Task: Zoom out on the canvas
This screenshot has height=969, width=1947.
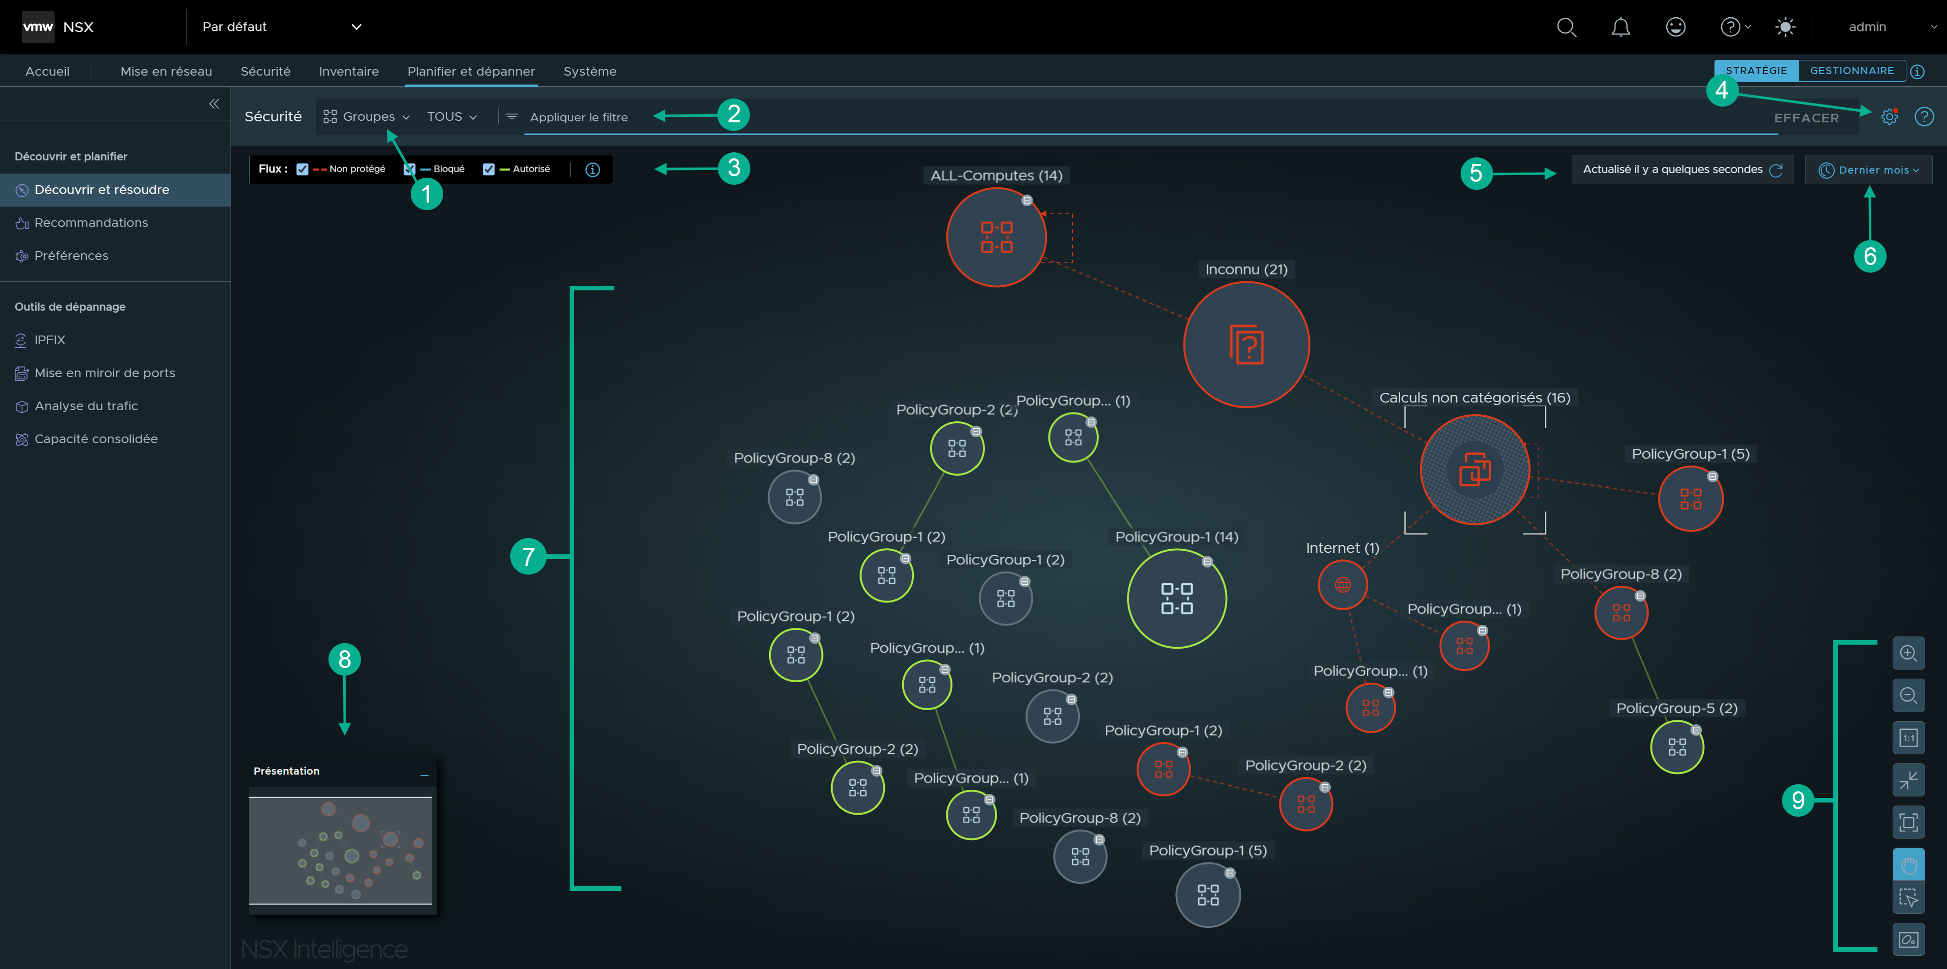Action: click(x=1908, y=695)
